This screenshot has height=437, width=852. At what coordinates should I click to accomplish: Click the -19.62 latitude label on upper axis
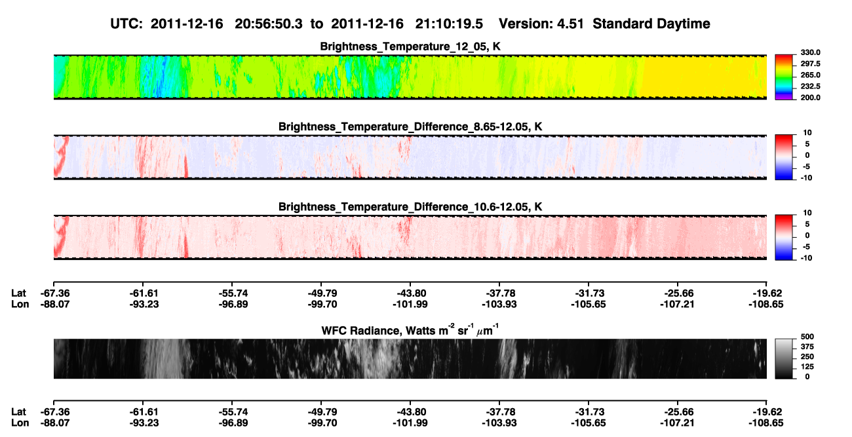(767, 293)
